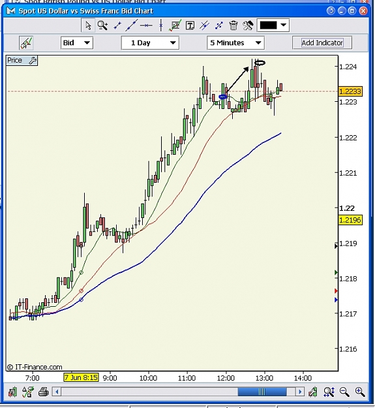Open the 1 Day period dropdown

[x=150, y=42]
